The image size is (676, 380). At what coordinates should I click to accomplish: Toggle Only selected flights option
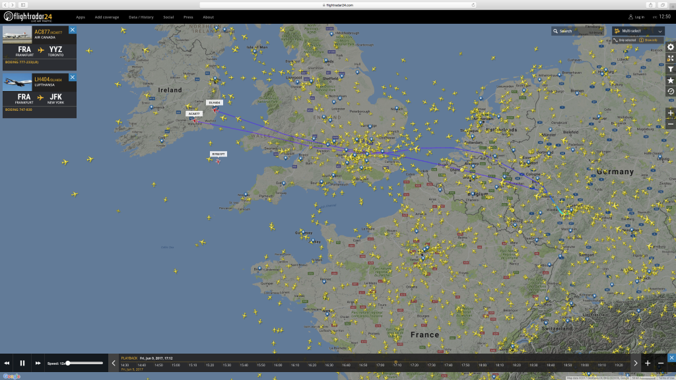[625, 40]
